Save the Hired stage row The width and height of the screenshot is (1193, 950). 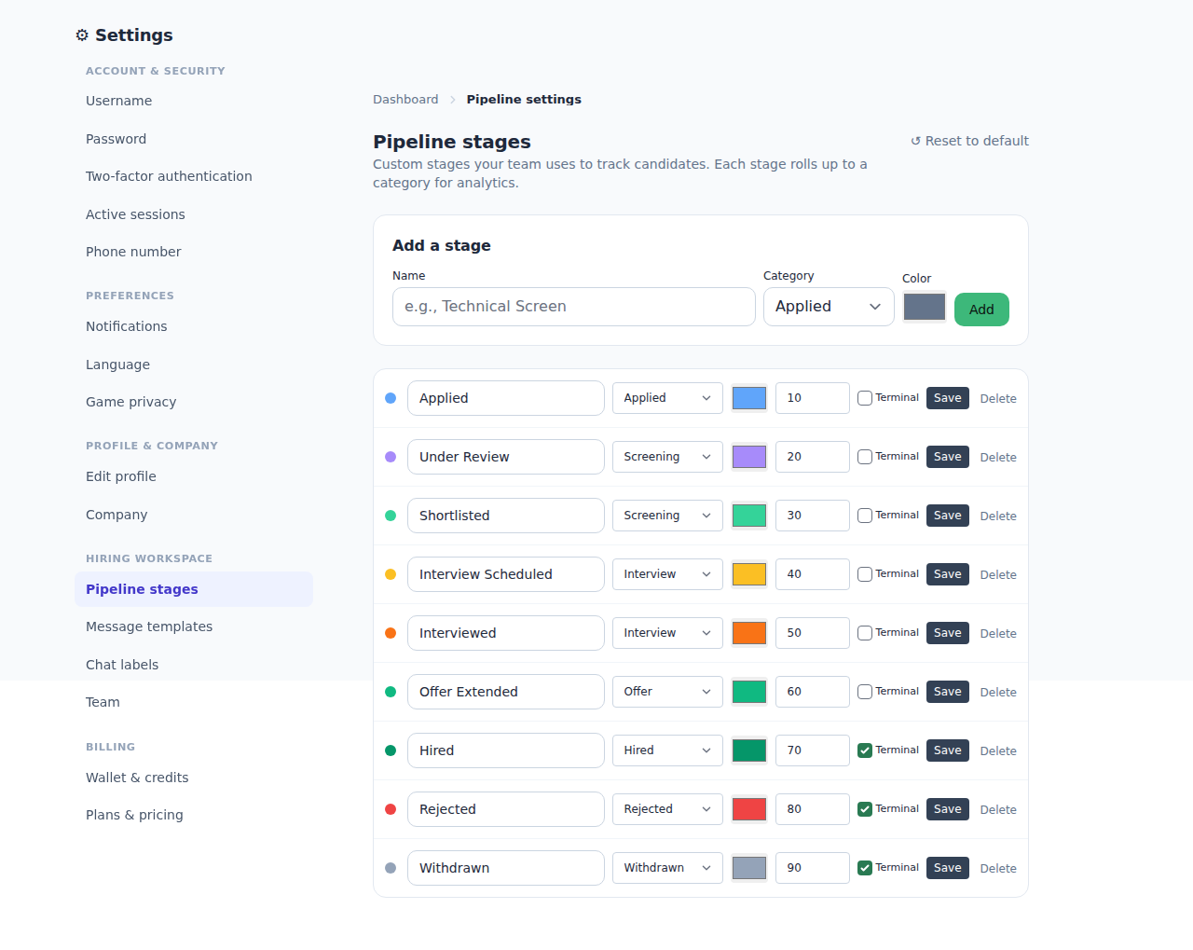[x=948, y=750]
